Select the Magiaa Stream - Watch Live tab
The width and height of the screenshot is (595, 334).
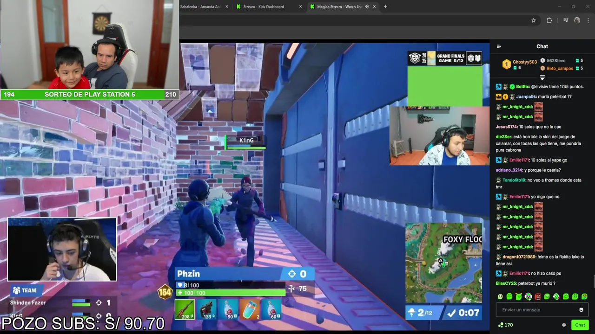click(x=338, y=6)
